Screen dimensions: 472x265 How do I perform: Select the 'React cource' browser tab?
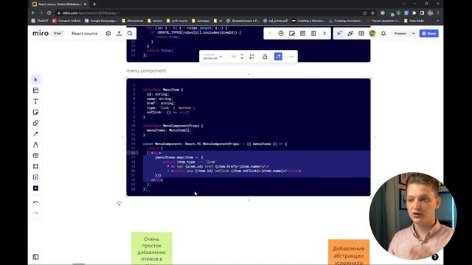tap(59, 4)
